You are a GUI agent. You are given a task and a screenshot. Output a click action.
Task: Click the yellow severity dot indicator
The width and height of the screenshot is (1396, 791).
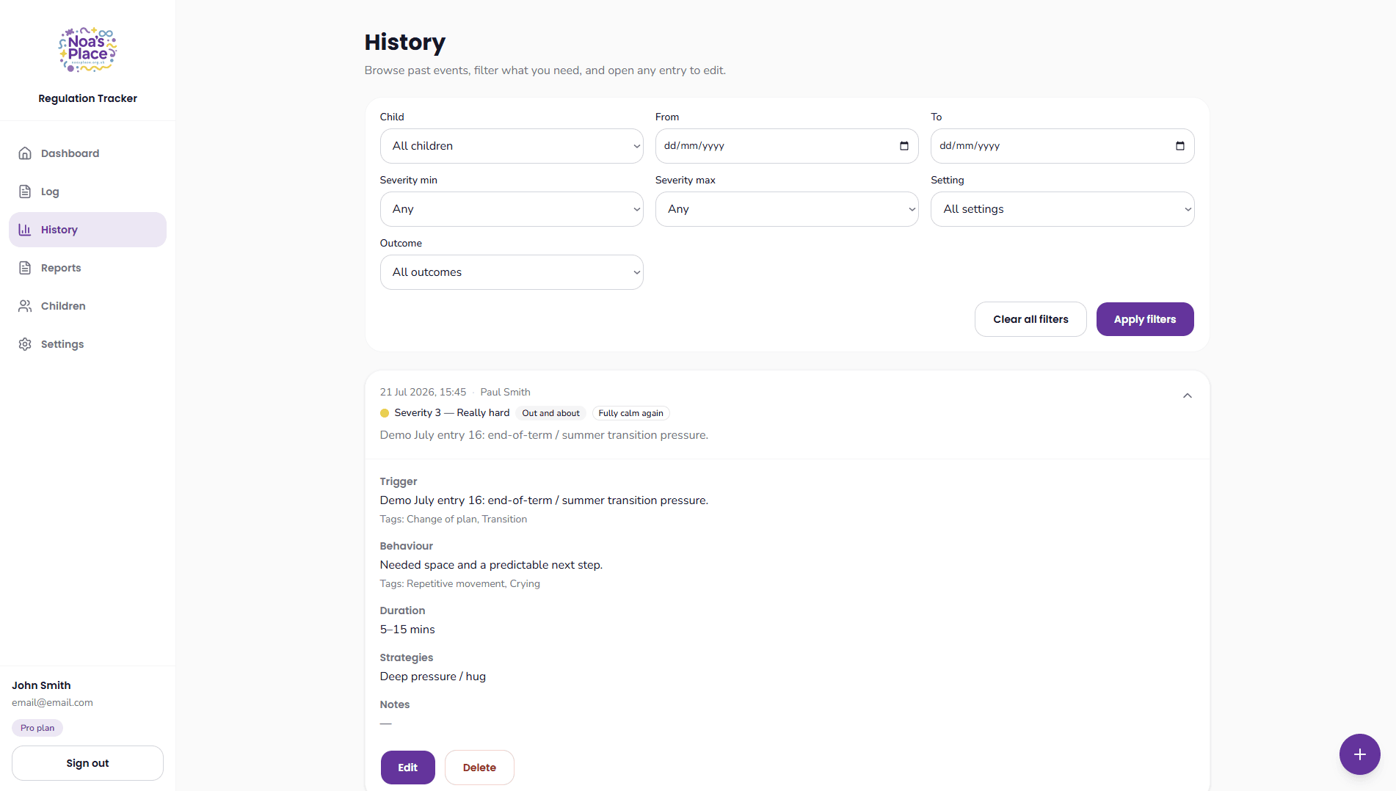[x=385, y=413]
